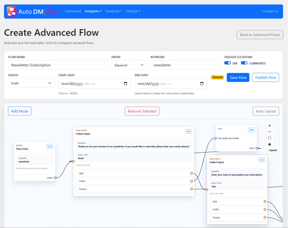288x228 pixels.
Task: Click the Invalid output handle of email input node
Action: tap(192, 181)
